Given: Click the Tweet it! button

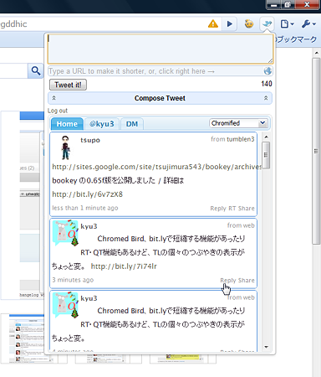Looking at the screenshot, I should coord(68,85).
